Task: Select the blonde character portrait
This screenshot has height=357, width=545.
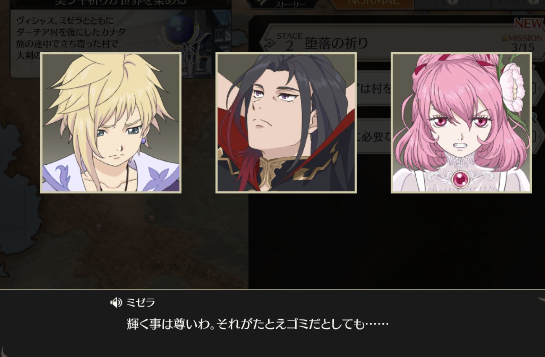Action: coord(111,123)
